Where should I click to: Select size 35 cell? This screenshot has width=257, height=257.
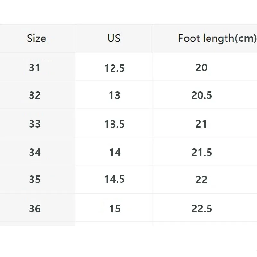coord(35,179)
